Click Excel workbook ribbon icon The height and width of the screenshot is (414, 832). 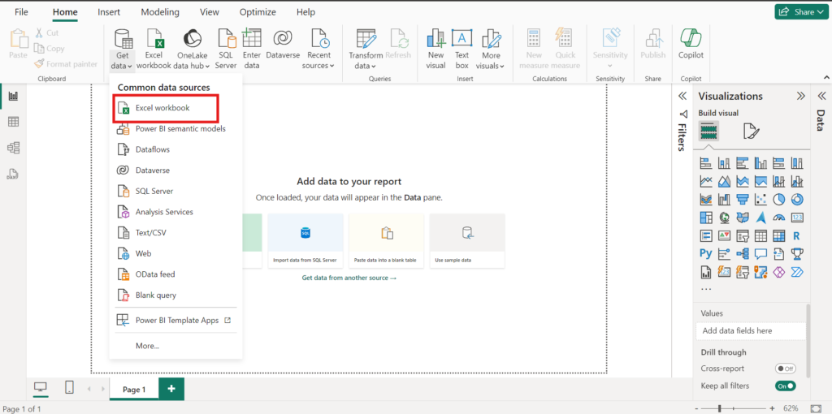154,50
